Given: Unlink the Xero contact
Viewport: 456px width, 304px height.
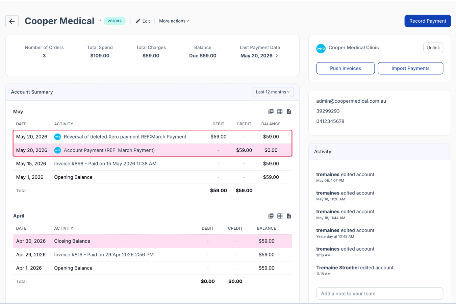Looking at the screenshot, I should tap(433, 48).
